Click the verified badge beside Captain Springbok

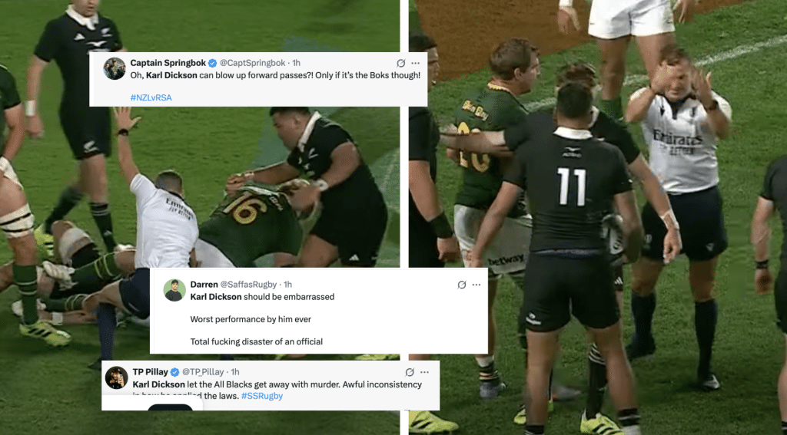213,63
